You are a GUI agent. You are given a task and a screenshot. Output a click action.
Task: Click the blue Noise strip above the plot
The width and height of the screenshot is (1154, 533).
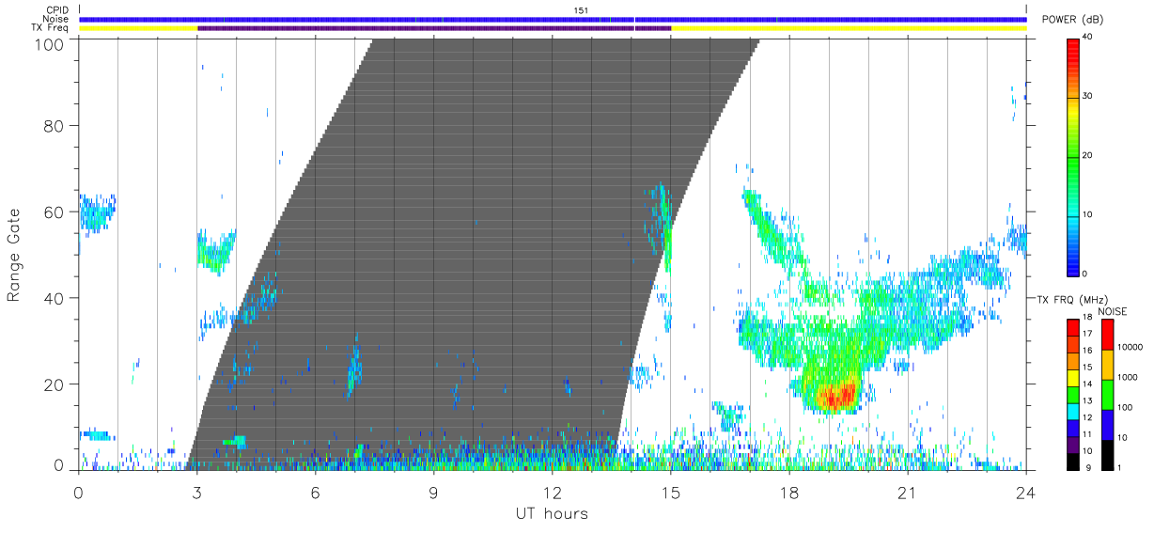(553, 19)
